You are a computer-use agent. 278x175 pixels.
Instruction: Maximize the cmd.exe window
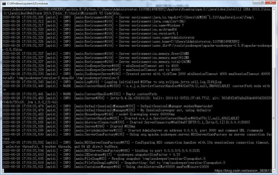(x=262, y=2)
